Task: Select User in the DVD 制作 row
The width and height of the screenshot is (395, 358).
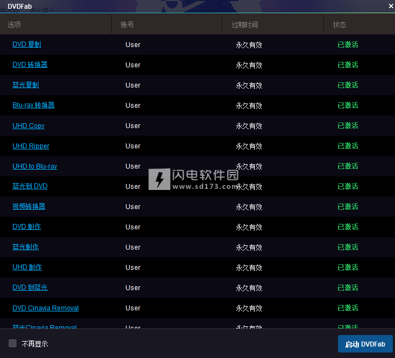Action: point(133,227)
